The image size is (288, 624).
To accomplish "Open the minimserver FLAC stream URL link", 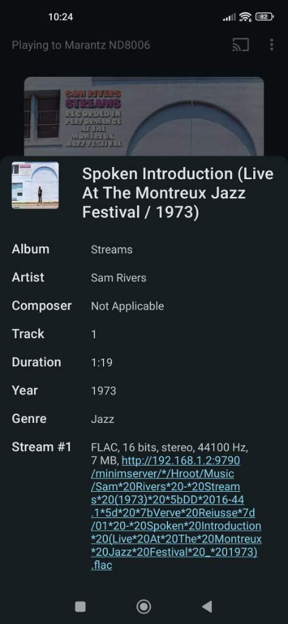I will click(176, 512).
